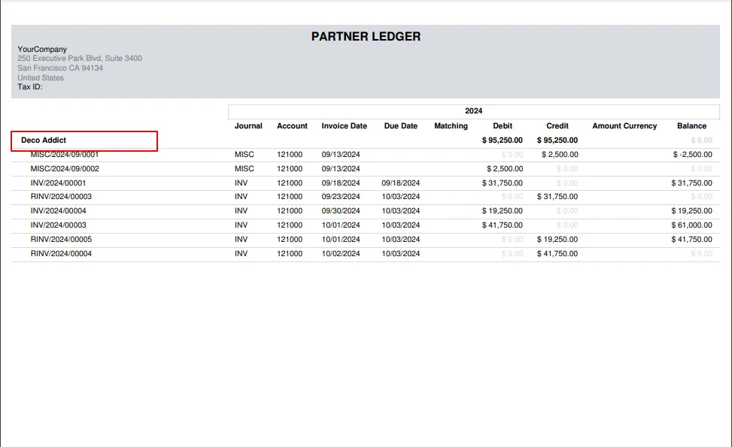Click the address line 250 Executive Park Blvd
732x447 pixels.
pos(80,59)
